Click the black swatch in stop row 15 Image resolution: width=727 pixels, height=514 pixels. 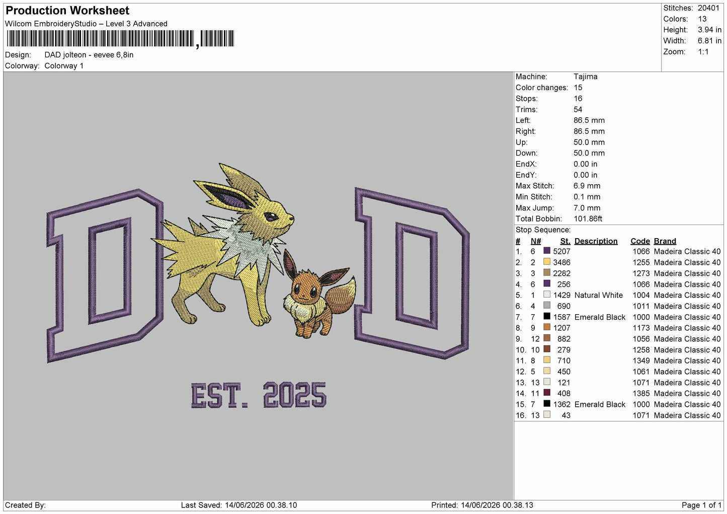[x=547, y=404]
